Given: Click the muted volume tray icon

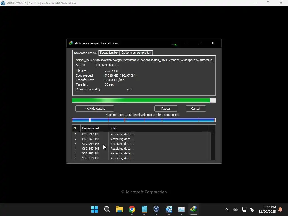Looking at the screenshot, I should [252, 209].
